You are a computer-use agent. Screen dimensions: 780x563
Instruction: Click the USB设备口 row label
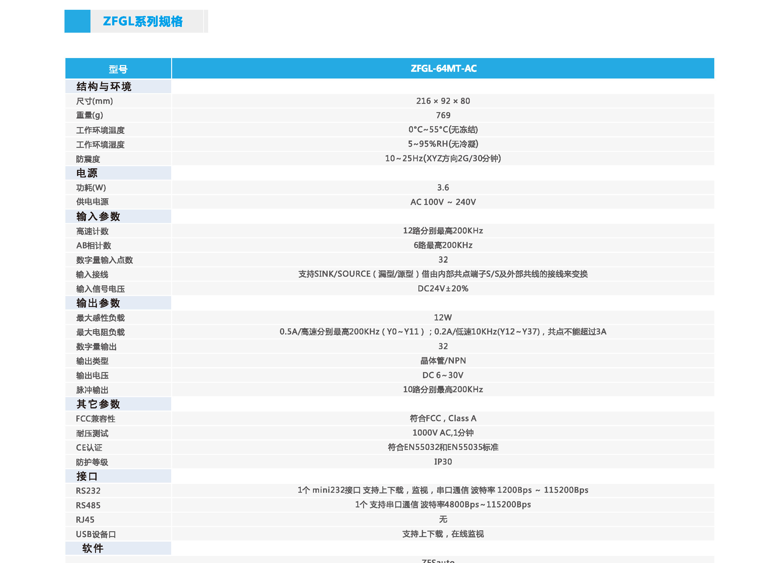point(96,534)
